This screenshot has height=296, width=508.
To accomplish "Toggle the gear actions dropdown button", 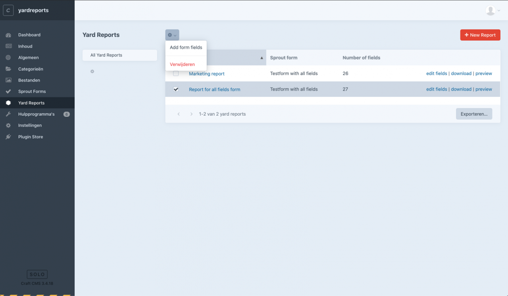I will click(172, 35).
